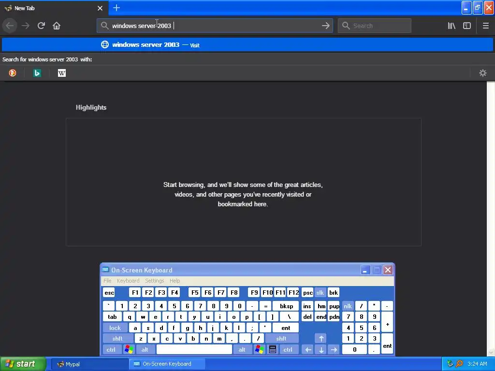Click the esc key on On-Screen Keyboard

click(x=109, y=292)
